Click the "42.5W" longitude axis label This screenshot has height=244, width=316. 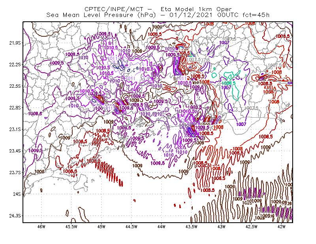[x=252, y=227]
